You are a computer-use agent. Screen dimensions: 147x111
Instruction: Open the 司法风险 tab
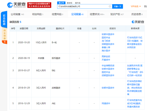38,14
